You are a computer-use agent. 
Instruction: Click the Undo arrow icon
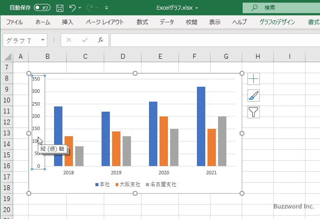[x=72, y=8]
